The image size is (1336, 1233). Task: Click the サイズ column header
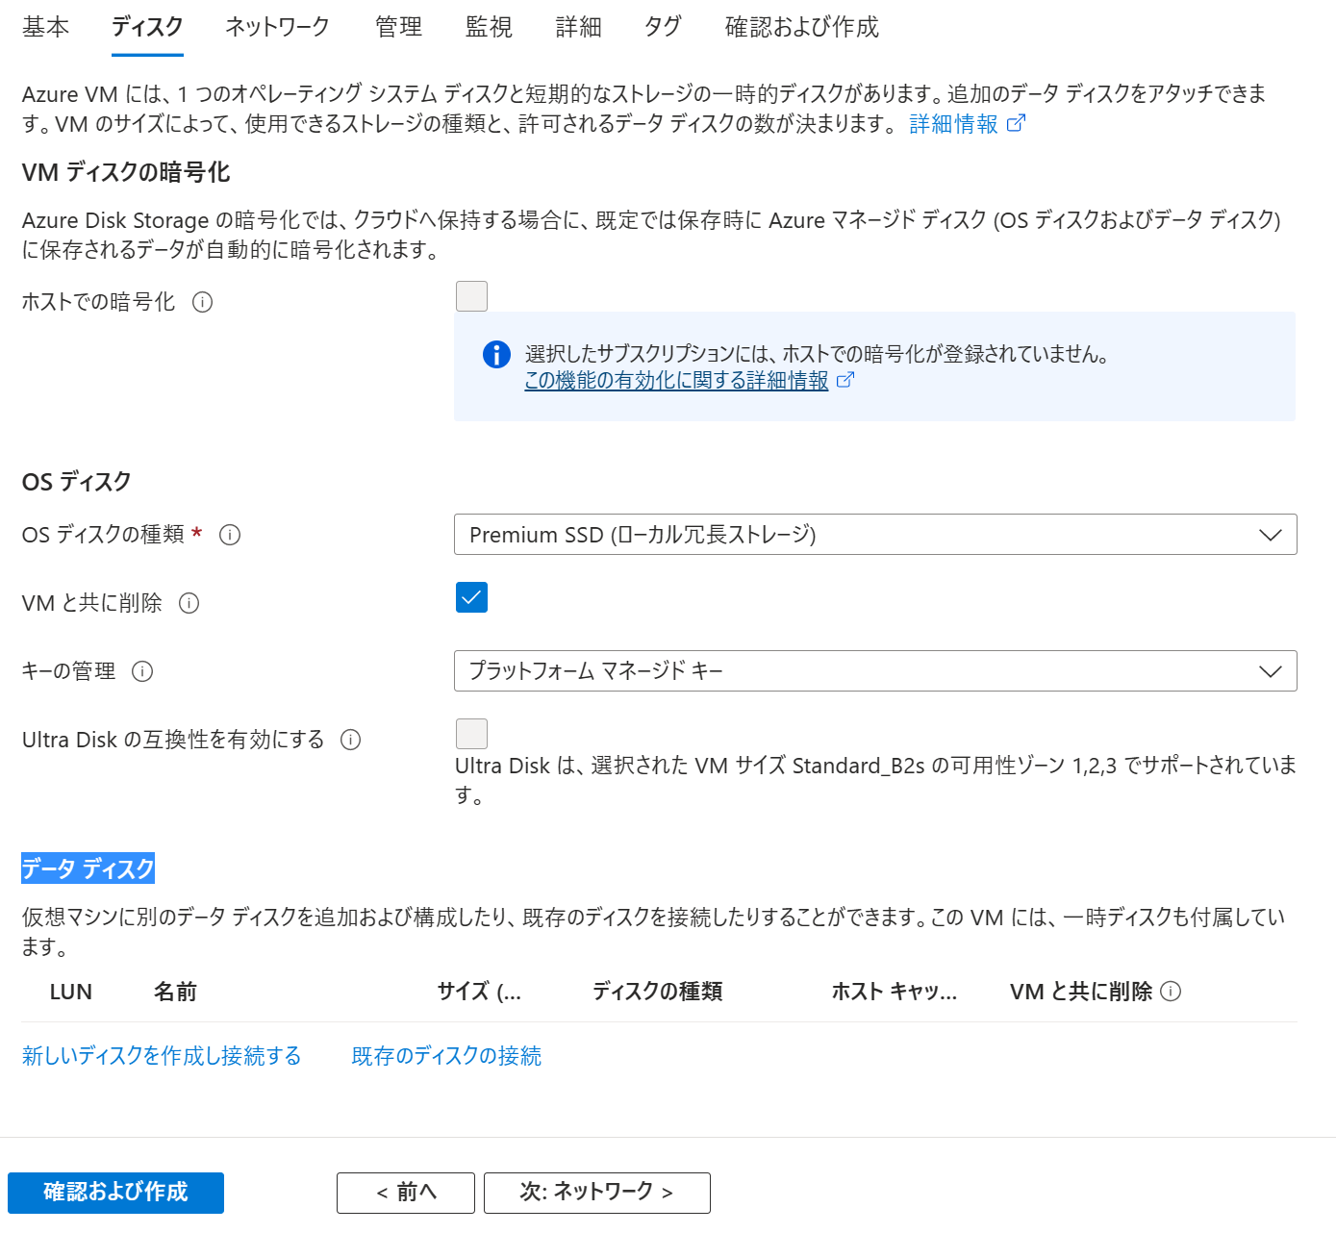tap(479, 992)
